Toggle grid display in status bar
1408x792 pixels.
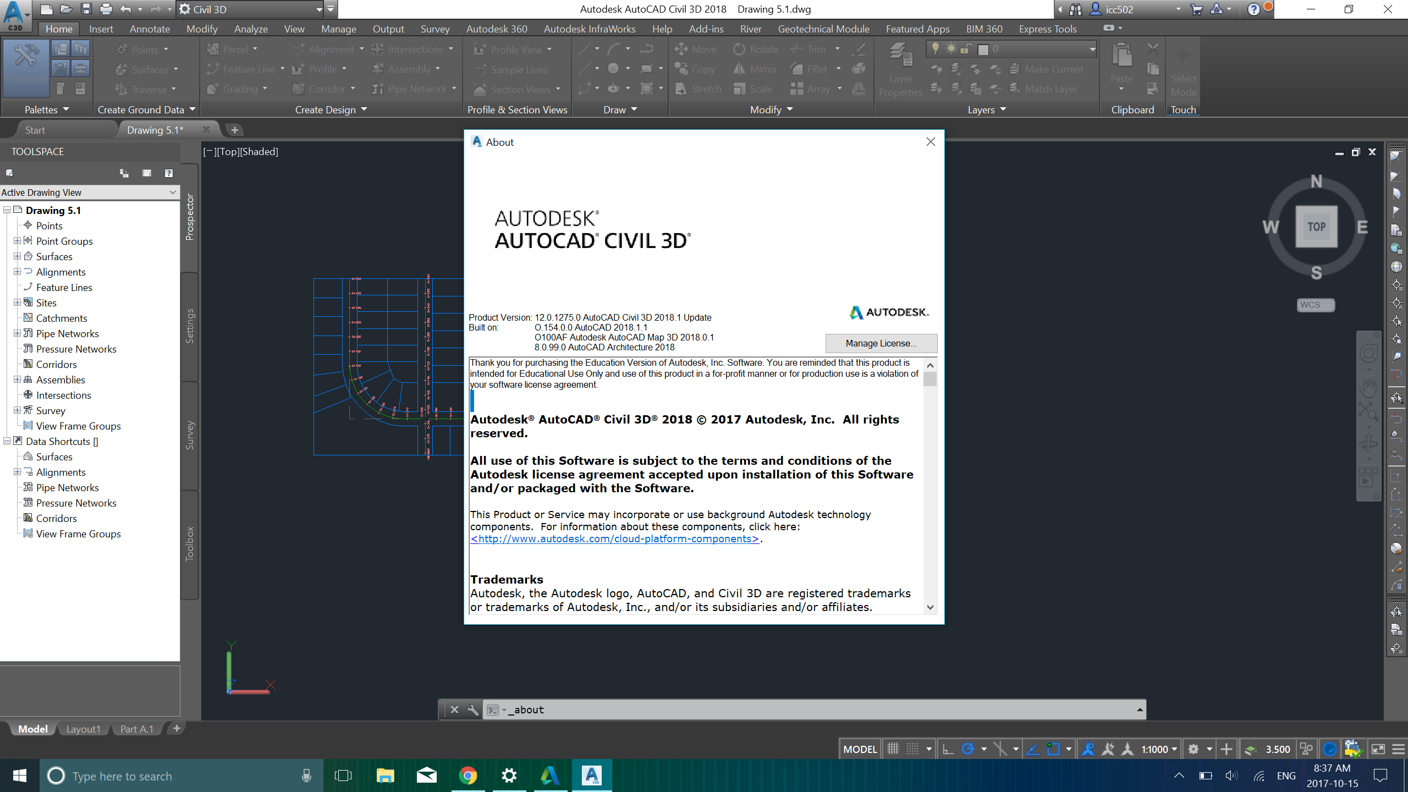coord(893,749)
